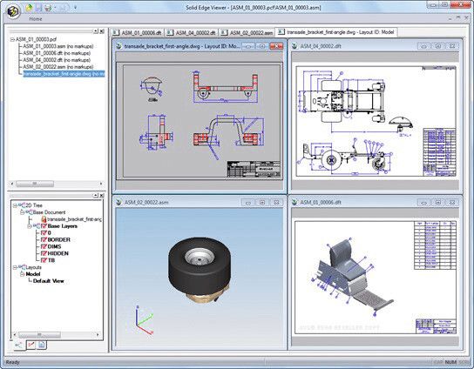Click the Ready status bar text
This screenshot has width=474, height=369.
tap(12, 362)
